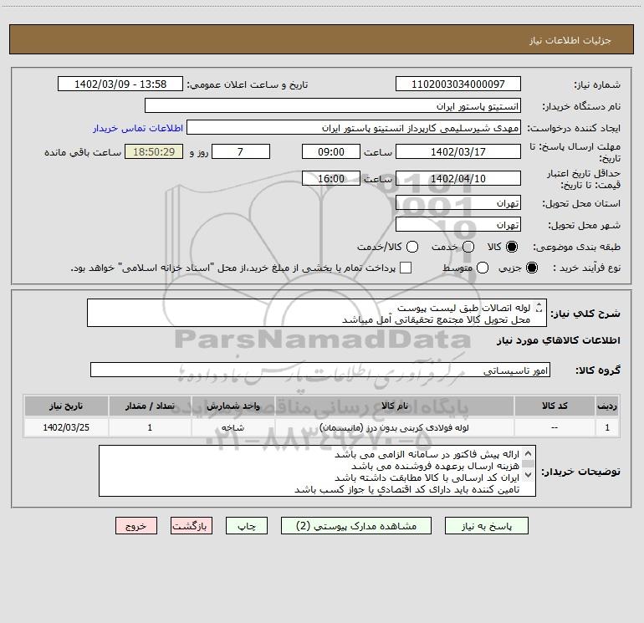Click the شرح کلی نیاز description text box
The width and height of the screenshot is (644, 623).
coord(317,313)
